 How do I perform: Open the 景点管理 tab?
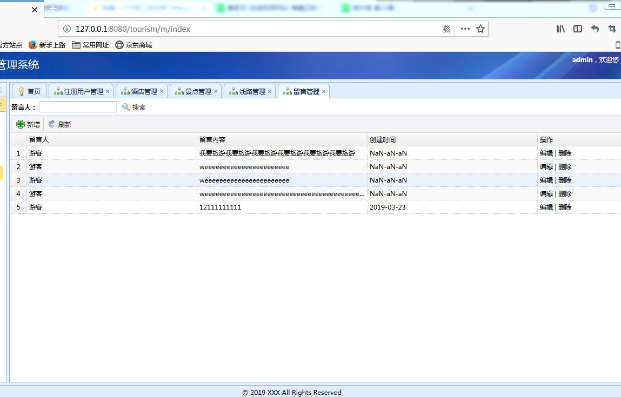tap(193, 91)
